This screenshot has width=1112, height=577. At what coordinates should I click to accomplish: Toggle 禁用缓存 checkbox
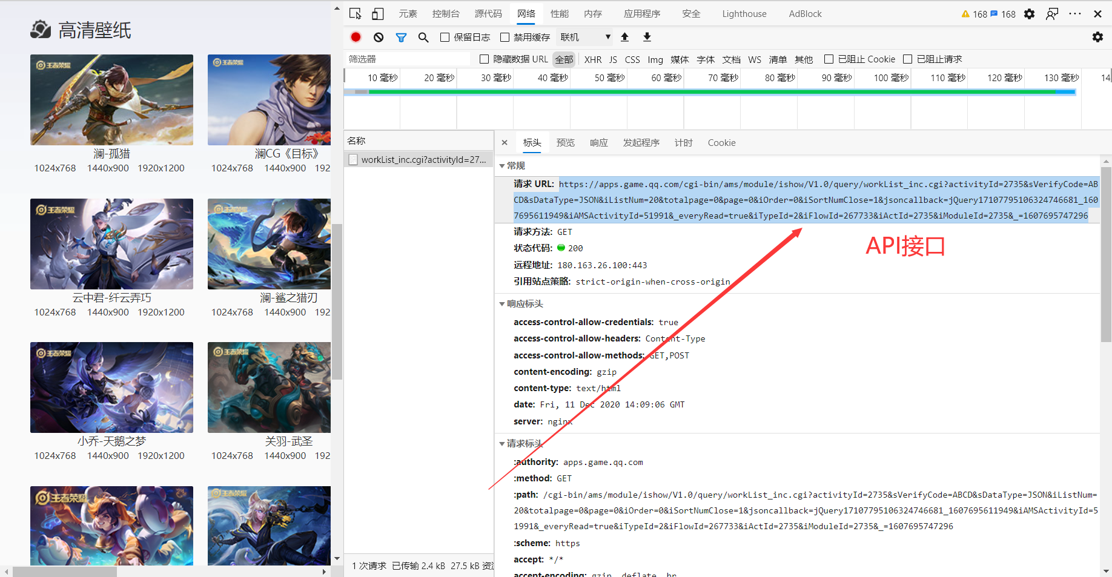(505, 37)
